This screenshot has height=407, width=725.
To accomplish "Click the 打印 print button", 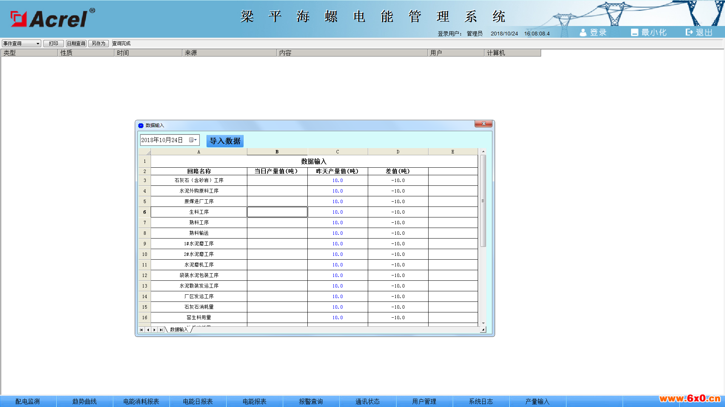I will point(53,44).
